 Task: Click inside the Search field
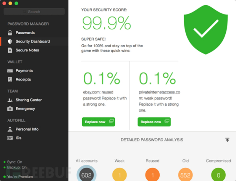pos(34,11)
